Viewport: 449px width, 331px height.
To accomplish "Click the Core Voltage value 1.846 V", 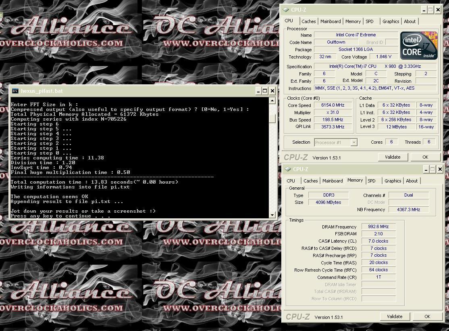I will tap(383, 57).
